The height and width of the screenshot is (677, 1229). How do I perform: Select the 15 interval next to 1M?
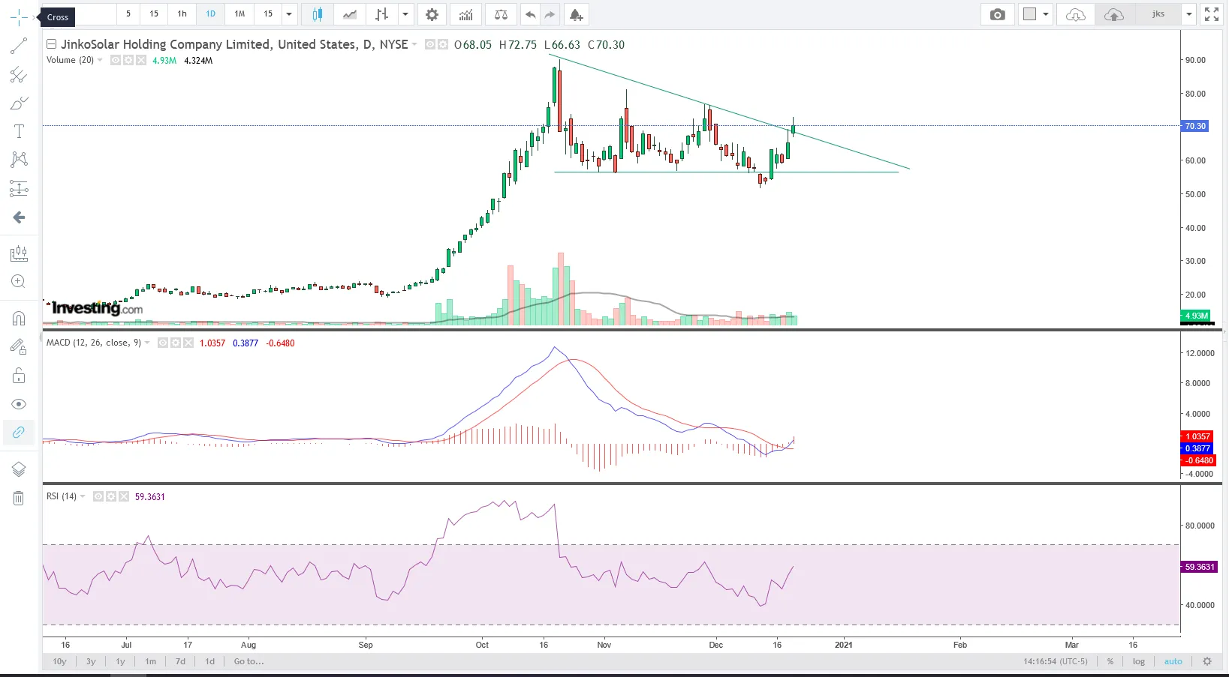tap(268, 14)
